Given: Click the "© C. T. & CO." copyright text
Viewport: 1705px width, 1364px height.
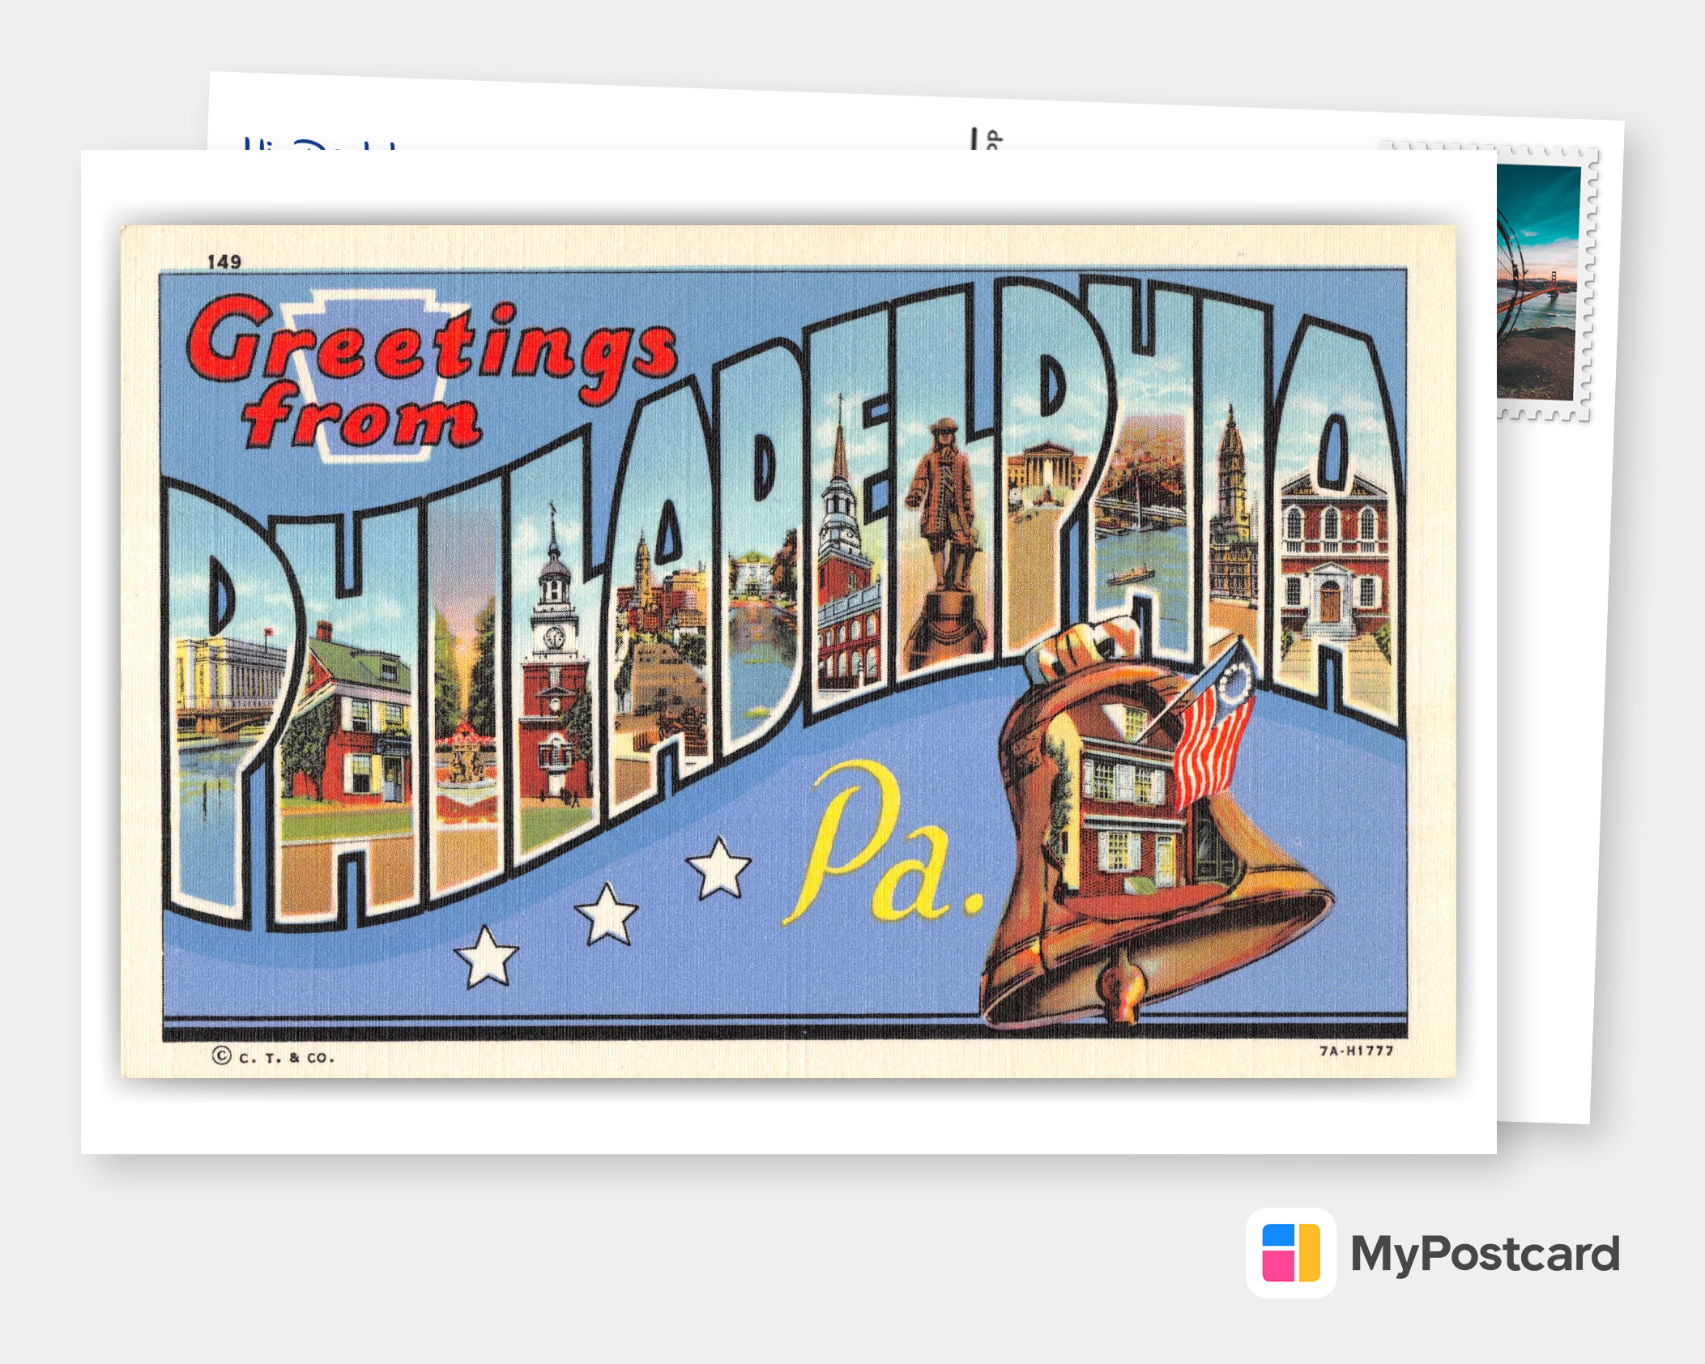Looking at the screenshot, I should point(273,1056).
